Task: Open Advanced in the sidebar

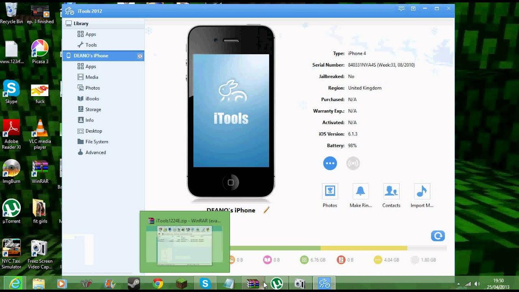Action: coord(96,152)
